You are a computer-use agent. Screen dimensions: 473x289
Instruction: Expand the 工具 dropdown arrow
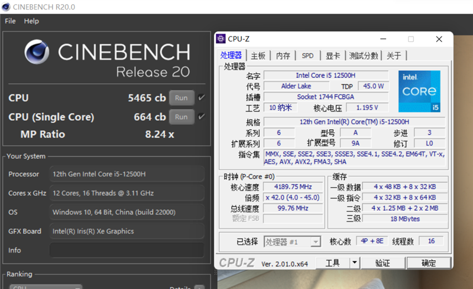[355, 263]
